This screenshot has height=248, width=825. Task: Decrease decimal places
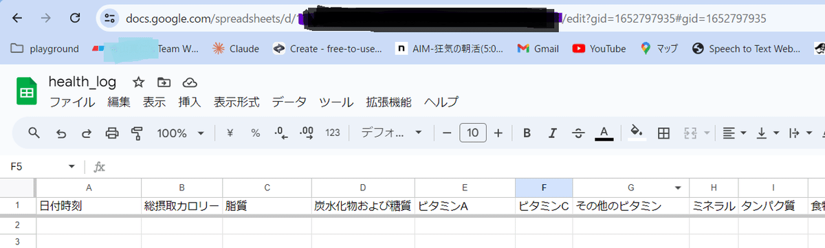tap(280, 133)
